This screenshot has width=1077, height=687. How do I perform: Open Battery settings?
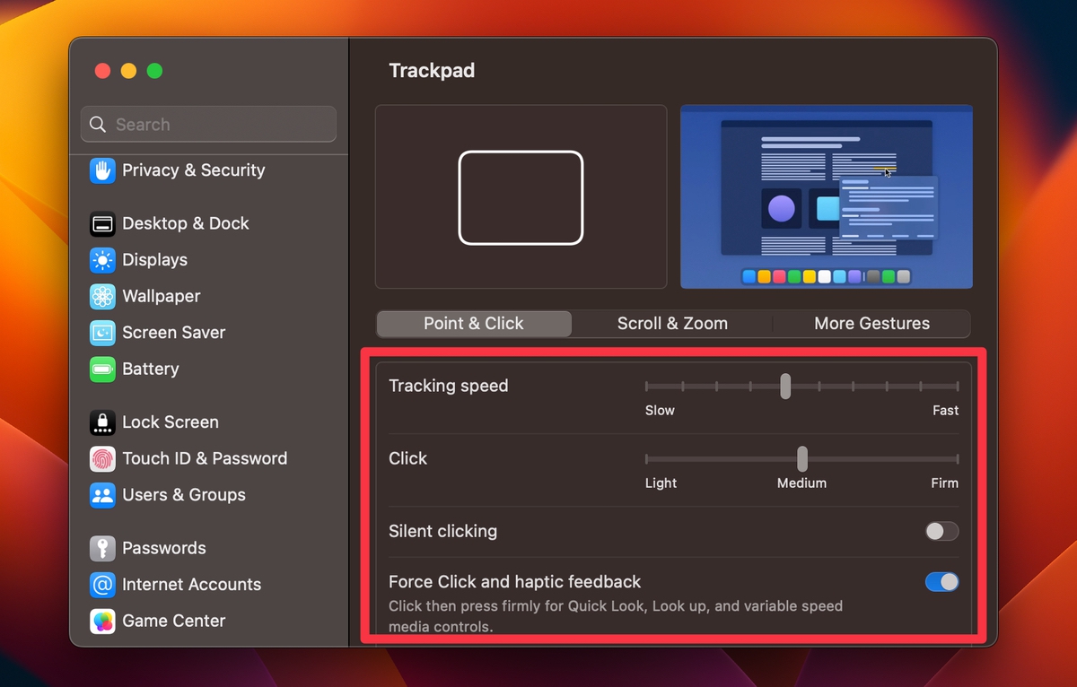pyautogui.click(x=101, y=369)
